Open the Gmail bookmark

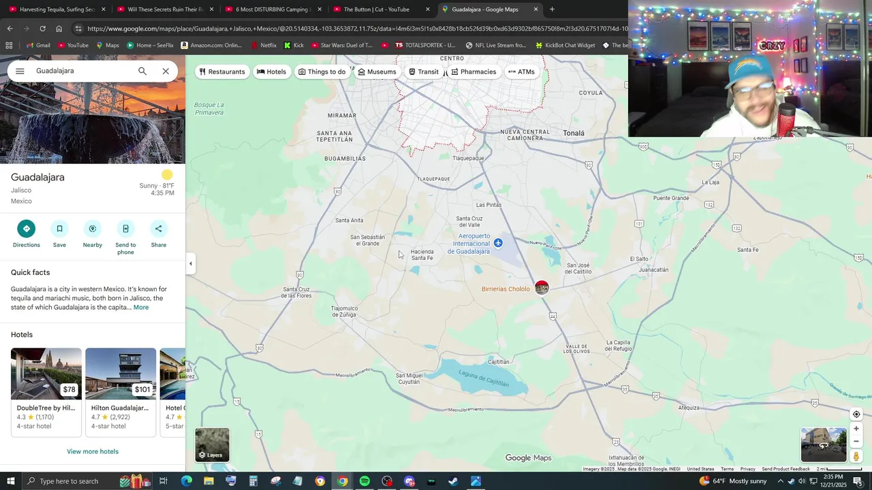[38, 46]
